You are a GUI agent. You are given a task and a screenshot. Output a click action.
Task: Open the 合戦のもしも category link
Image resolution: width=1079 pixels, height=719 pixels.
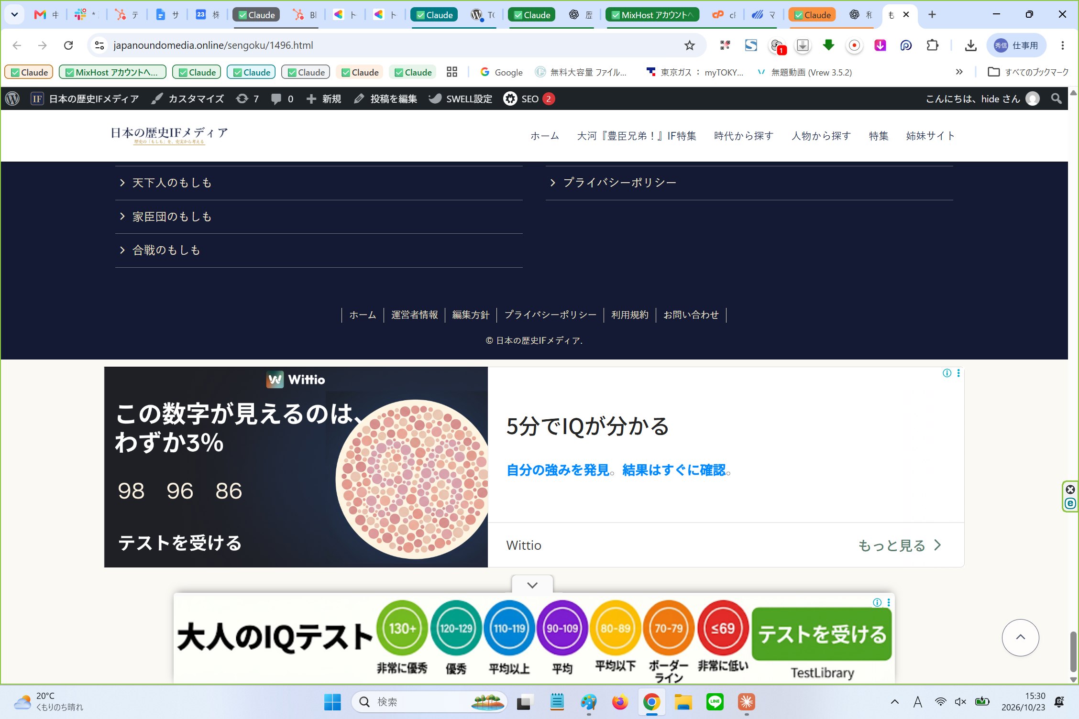166,250
